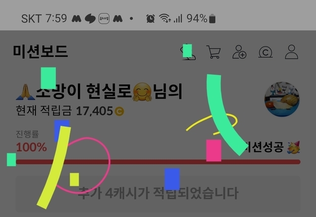
Task: Tap the speech bubble notification icon
Action: tap(90, 19)
